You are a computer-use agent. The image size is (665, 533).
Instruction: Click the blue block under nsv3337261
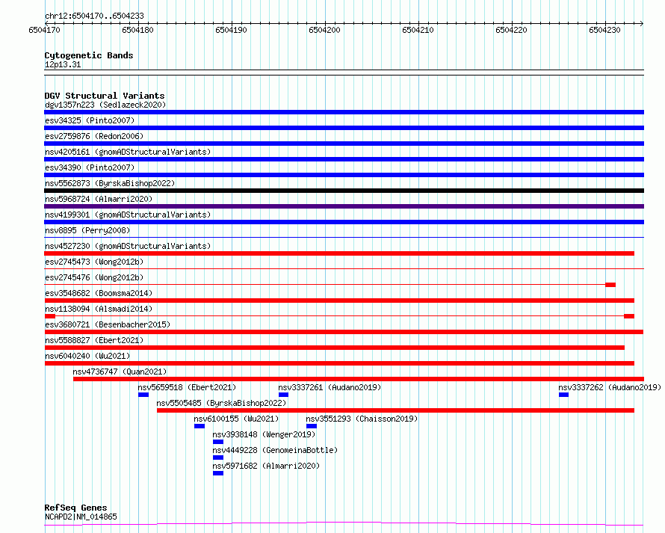tap(283, 395)
